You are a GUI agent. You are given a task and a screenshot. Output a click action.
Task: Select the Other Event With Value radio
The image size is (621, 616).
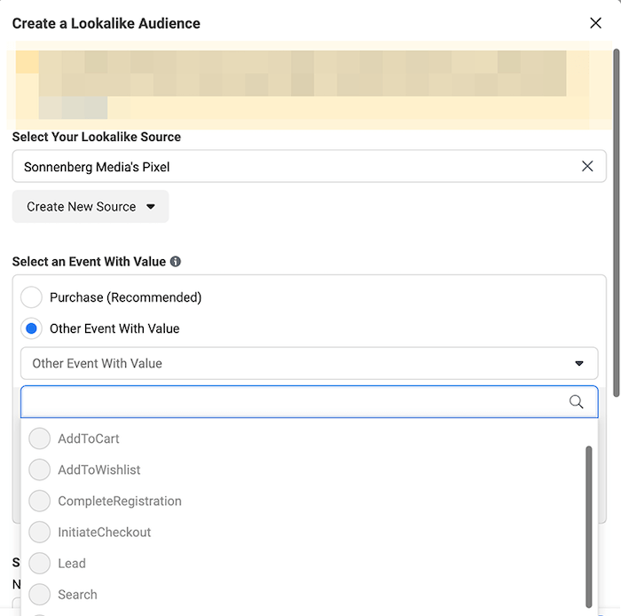tap(31, 328)
